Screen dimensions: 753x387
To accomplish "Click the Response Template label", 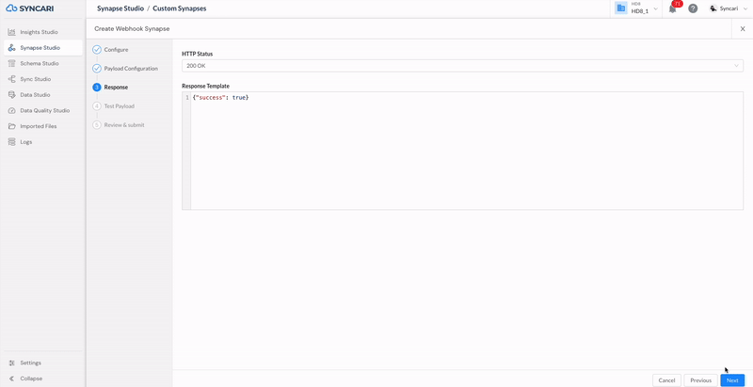I will [x=205, y=86].
